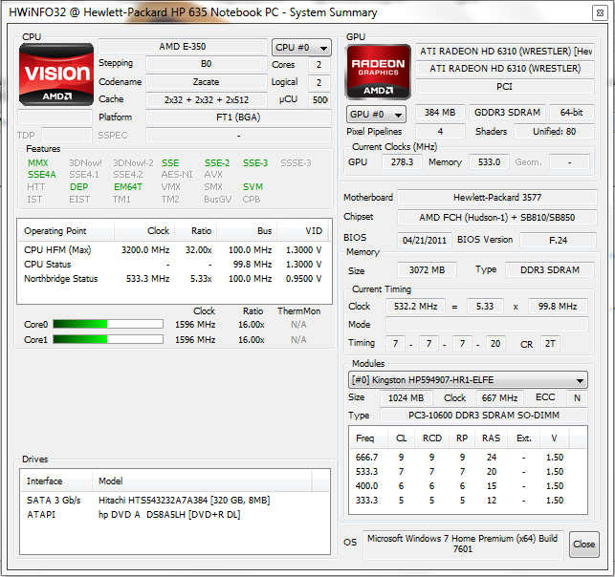
Task: Close the System Summary window via title bar X
Action: pyautogui.click(x=600, y=13)
